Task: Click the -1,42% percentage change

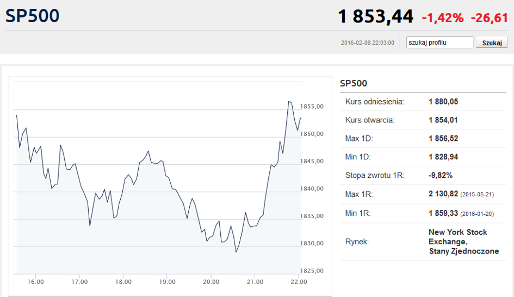Action: 443,18
